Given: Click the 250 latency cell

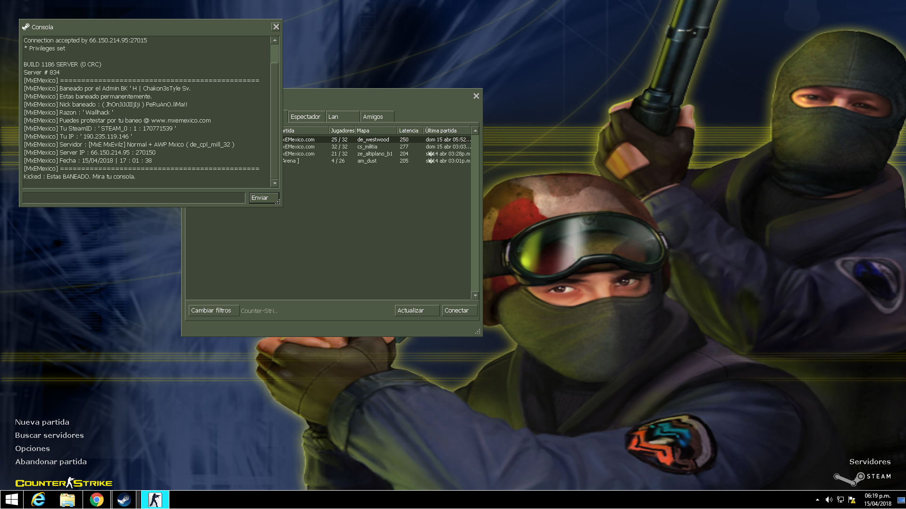Looking at the screenshot, I should [x=404, y=140].
